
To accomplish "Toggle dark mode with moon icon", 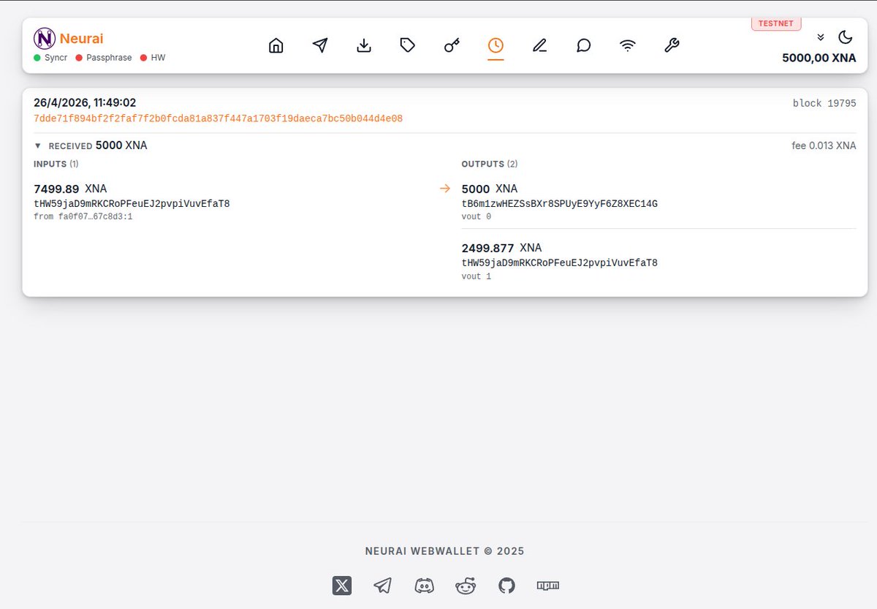I will point(845,37).
